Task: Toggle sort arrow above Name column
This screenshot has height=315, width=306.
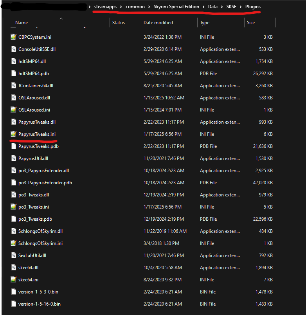Action: click(61, 19)
